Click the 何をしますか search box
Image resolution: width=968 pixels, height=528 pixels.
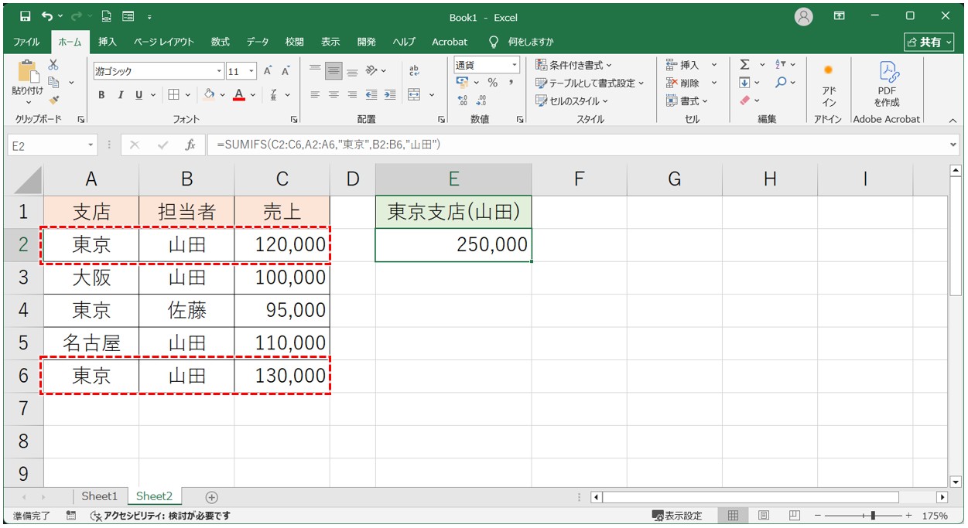click(530, 42)
